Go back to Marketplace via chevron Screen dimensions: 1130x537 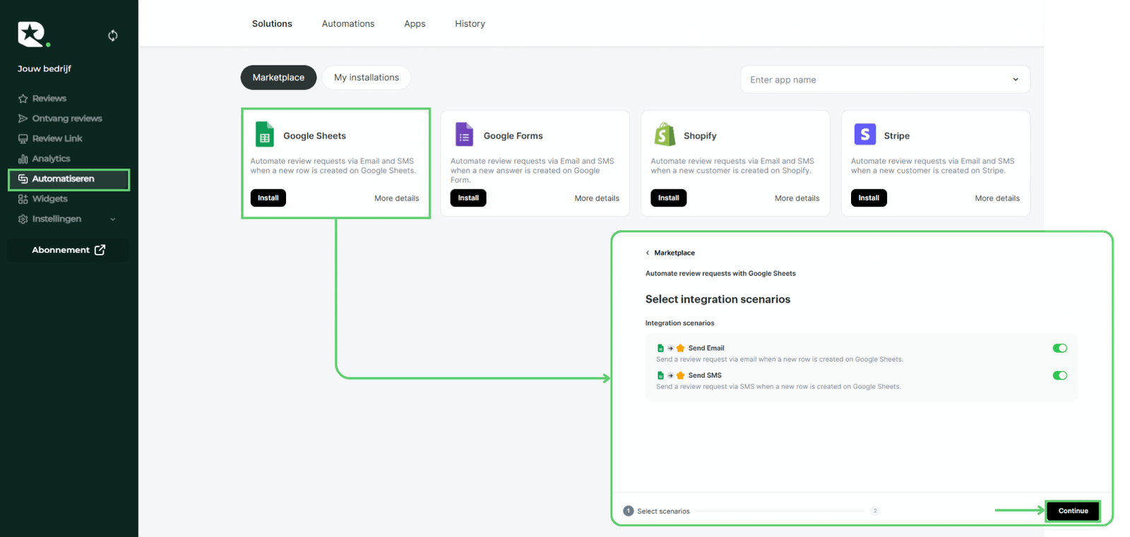click(648, 253)
